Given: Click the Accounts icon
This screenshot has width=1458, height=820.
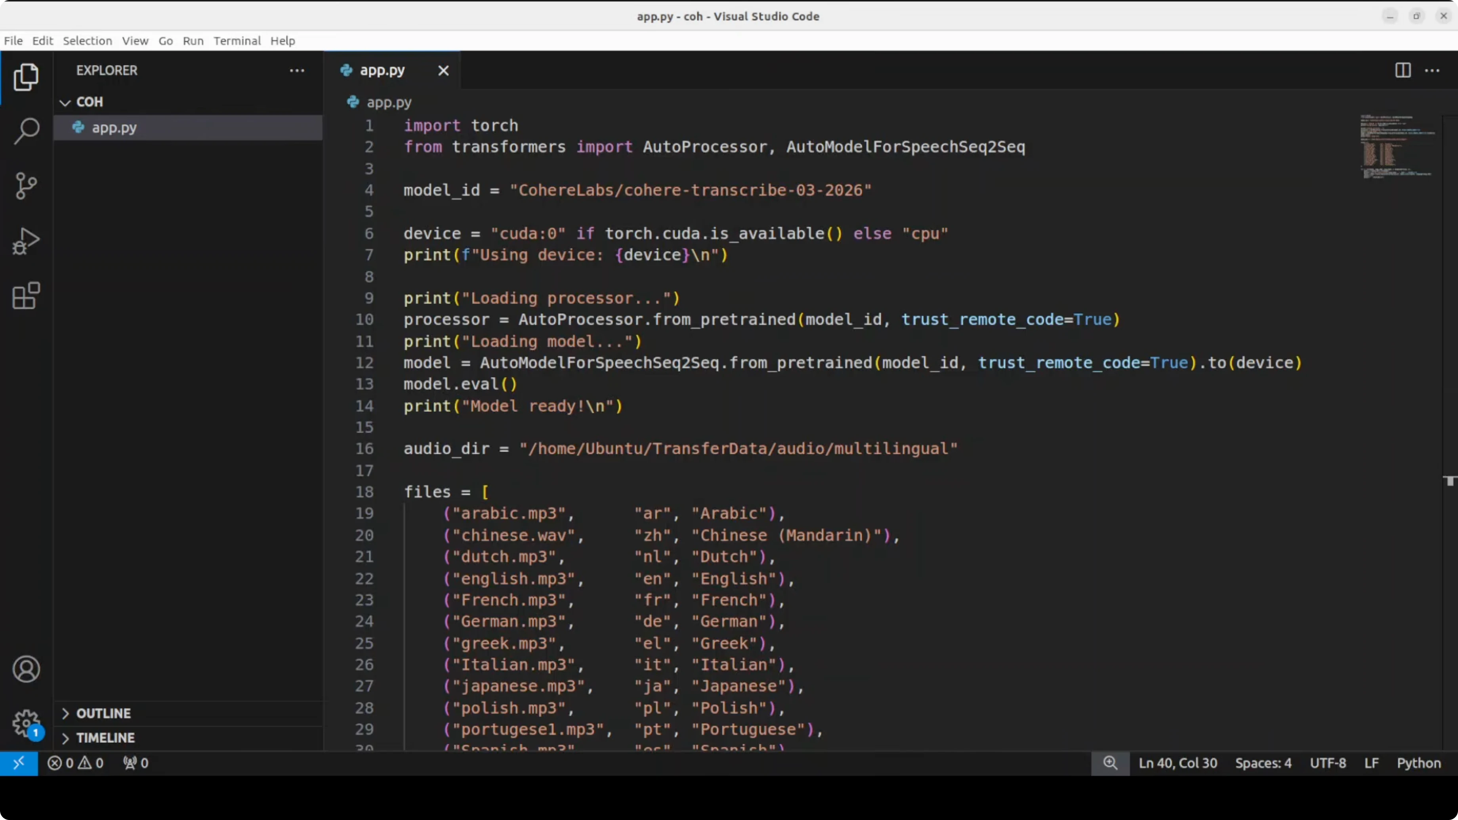Looking at the screenshot, I should (x=26, y=669).
